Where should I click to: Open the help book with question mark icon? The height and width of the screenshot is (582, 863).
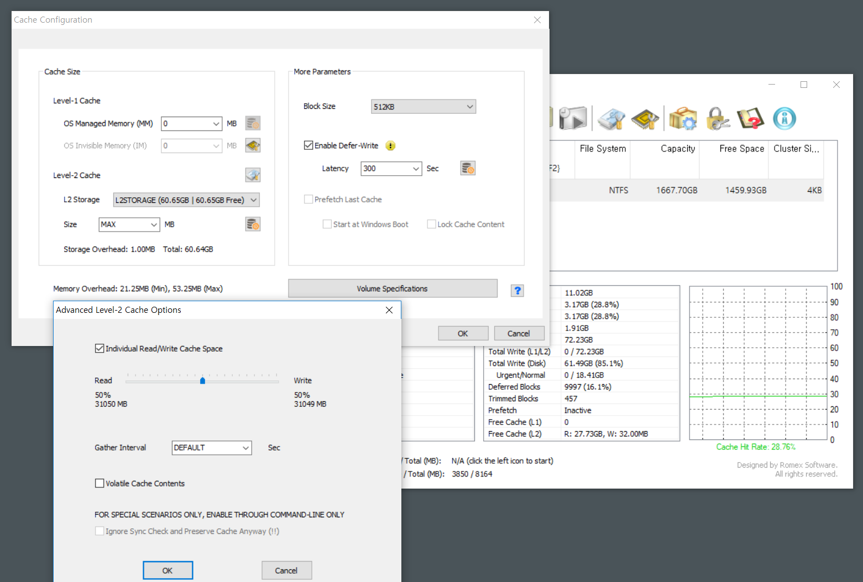(x=750, y=118)
